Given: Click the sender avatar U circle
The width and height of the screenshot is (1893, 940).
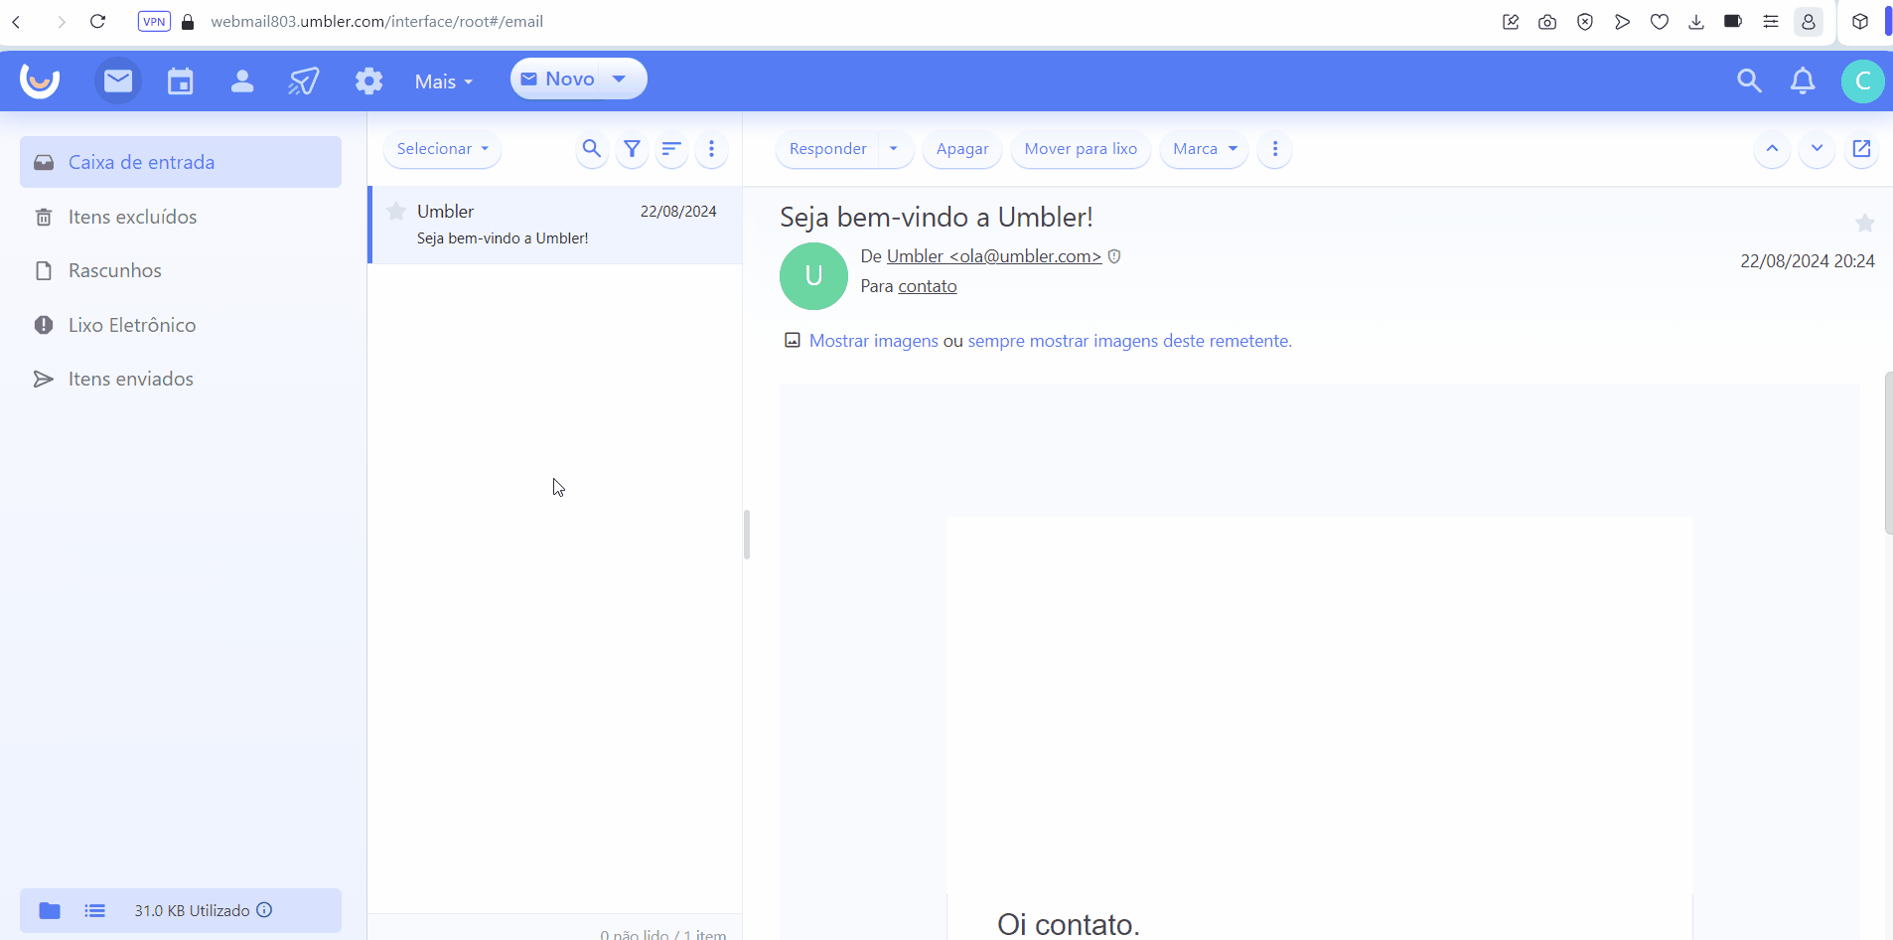Looking at the screenshot, I should (813, 276).
